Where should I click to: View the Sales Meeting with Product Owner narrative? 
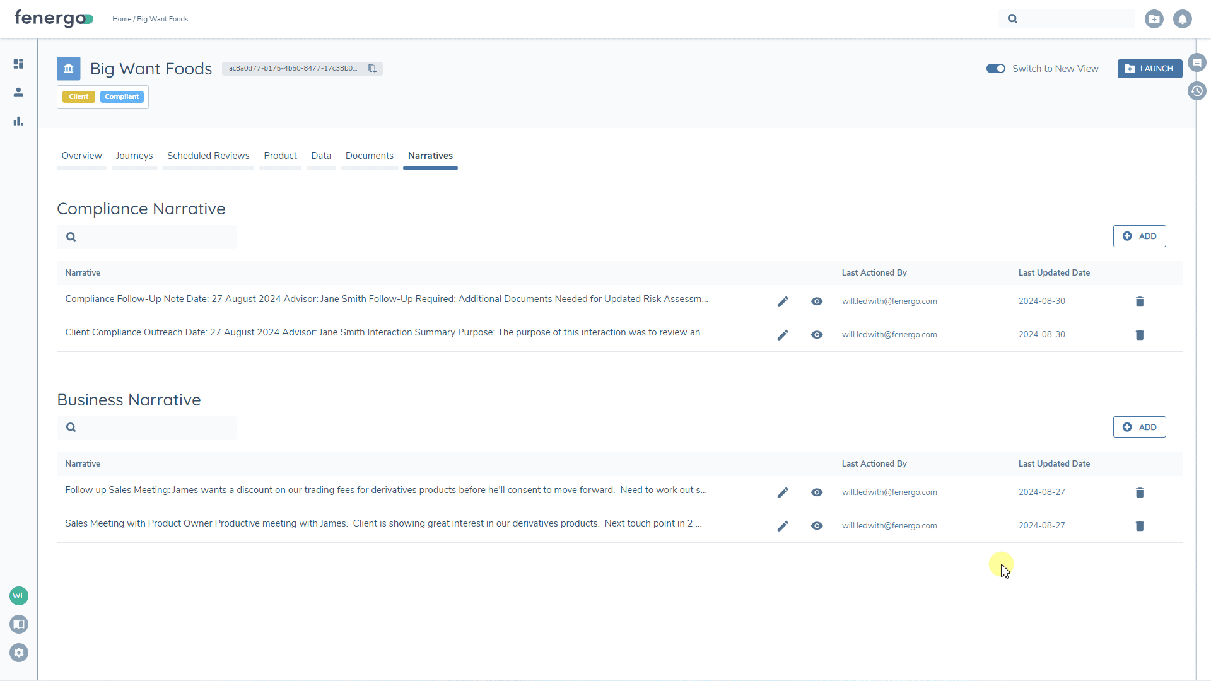click(816, 526)
